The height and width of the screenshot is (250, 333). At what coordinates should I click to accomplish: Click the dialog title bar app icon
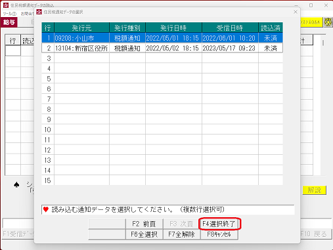point(39,12)
